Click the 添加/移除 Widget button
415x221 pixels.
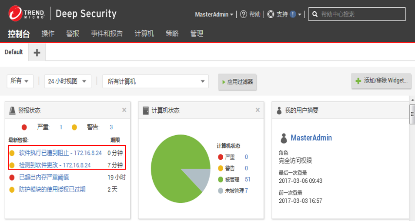pyautogui.click(x=382, y=80)
